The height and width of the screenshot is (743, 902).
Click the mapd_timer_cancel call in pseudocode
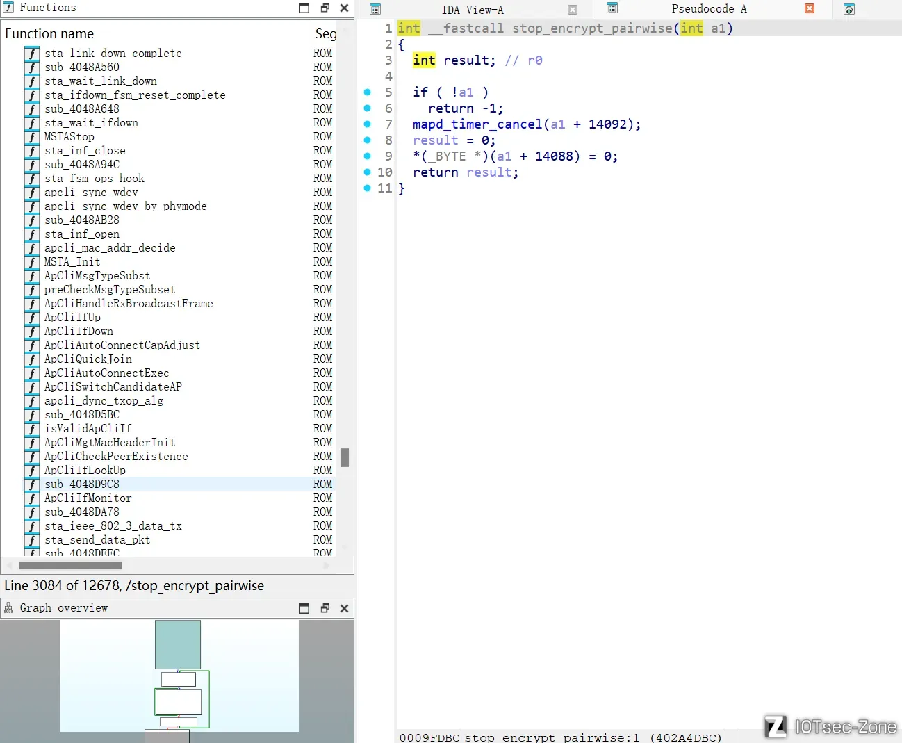(x=477, y=124)
